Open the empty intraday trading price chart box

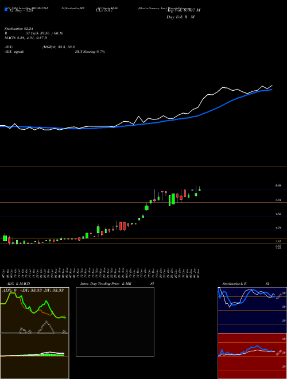(x=115, y=322)
